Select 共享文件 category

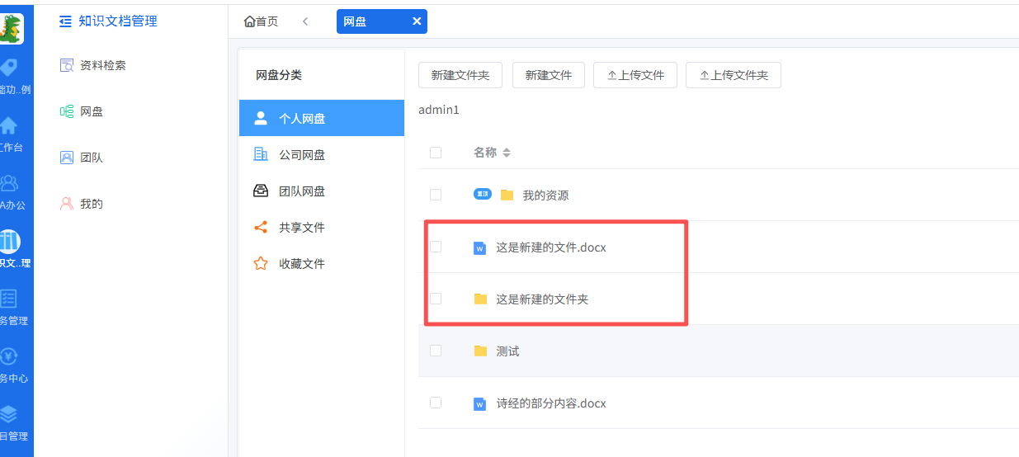[x=322, y=227]
